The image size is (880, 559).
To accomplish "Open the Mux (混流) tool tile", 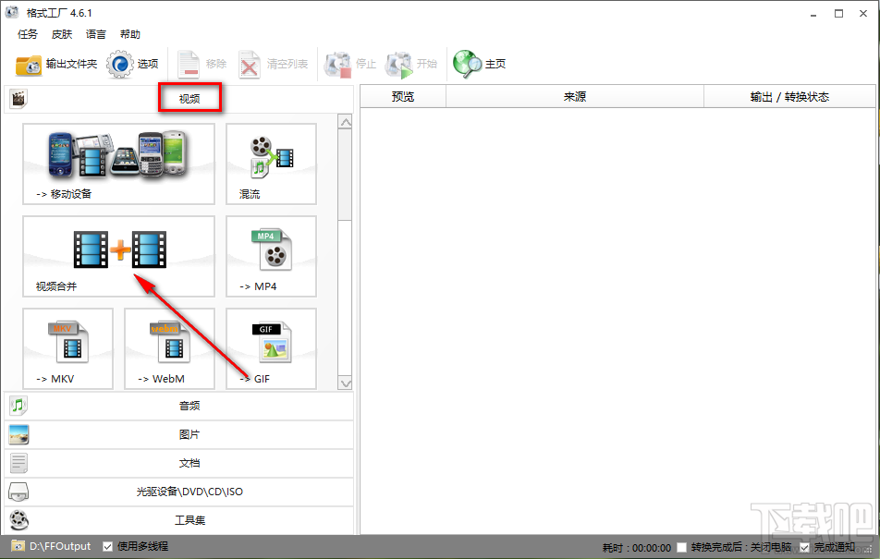I will pos(271,164).
